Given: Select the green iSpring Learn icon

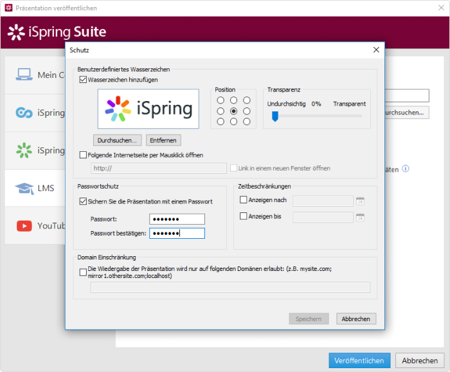Looking at the screenshot, I should pos(24,150).
